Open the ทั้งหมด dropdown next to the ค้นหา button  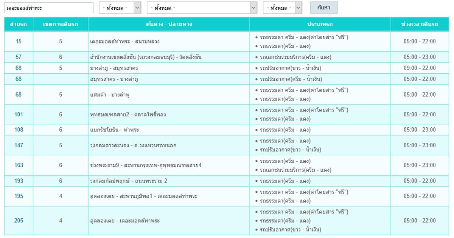click(x=283, y=8)
